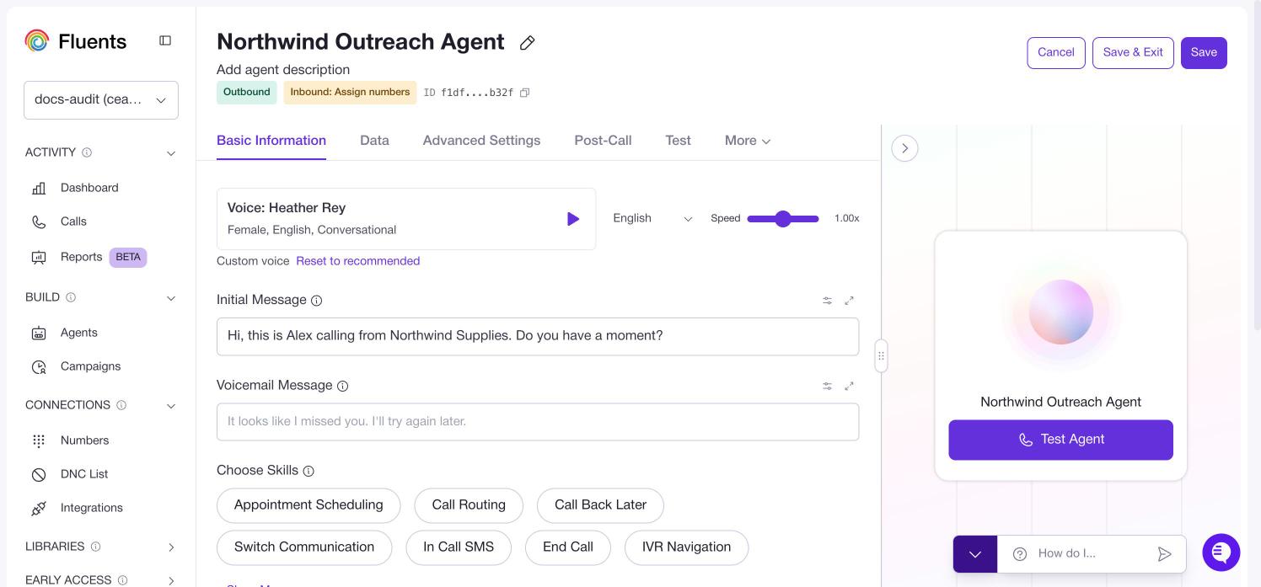This screenshot has height=587, width=1261.
Task: Open the Post-Call tab
Action: 603,141
